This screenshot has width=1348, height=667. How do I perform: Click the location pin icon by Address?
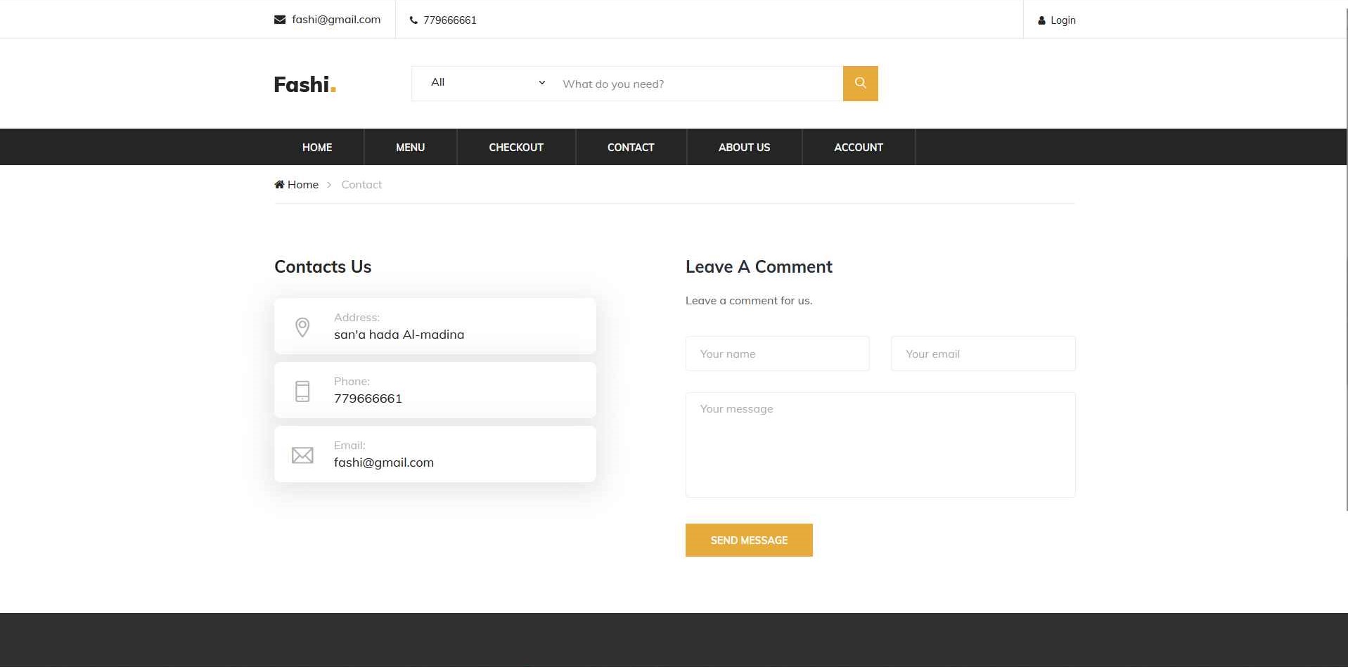(302, 327)
